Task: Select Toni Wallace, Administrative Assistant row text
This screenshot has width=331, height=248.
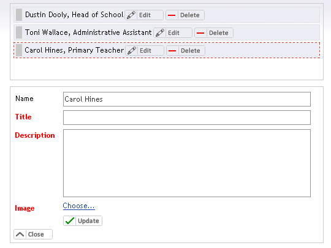Action: (x=88, y=32)
